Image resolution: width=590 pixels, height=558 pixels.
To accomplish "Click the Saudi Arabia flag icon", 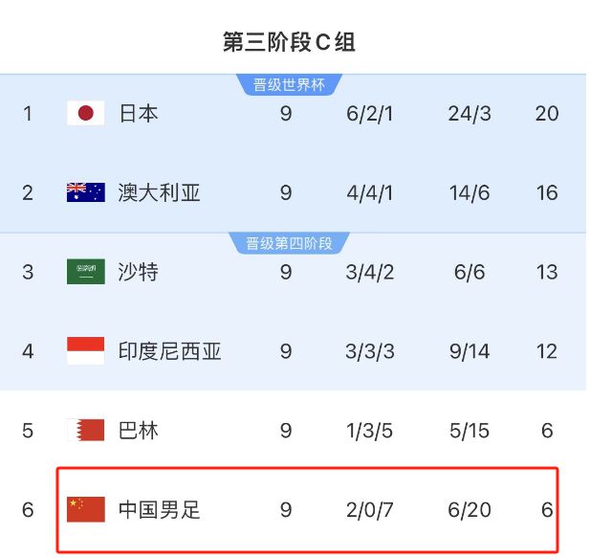I will click(85, 272).
